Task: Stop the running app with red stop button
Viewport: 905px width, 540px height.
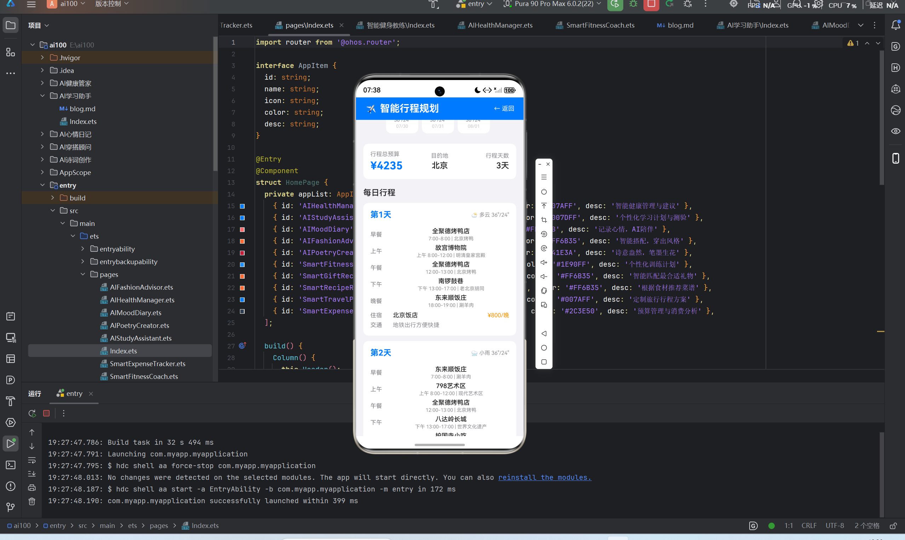Action: pos(651,4)
